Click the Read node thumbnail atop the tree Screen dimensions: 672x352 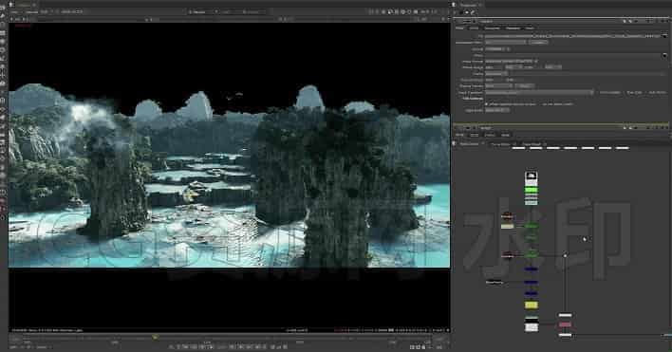531,176
